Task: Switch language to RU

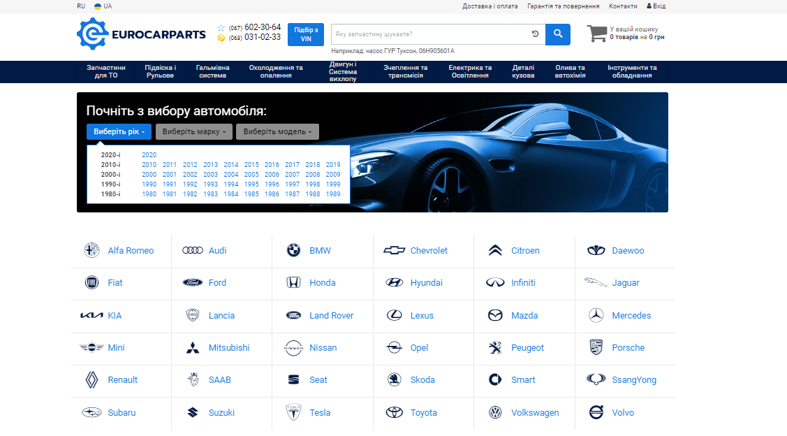Action: tap(81, 6)
